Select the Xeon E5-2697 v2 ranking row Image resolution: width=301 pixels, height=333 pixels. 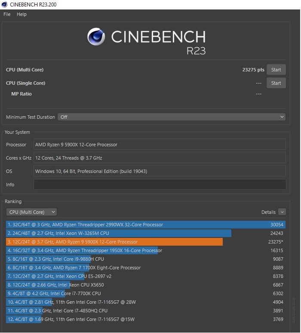146,276
